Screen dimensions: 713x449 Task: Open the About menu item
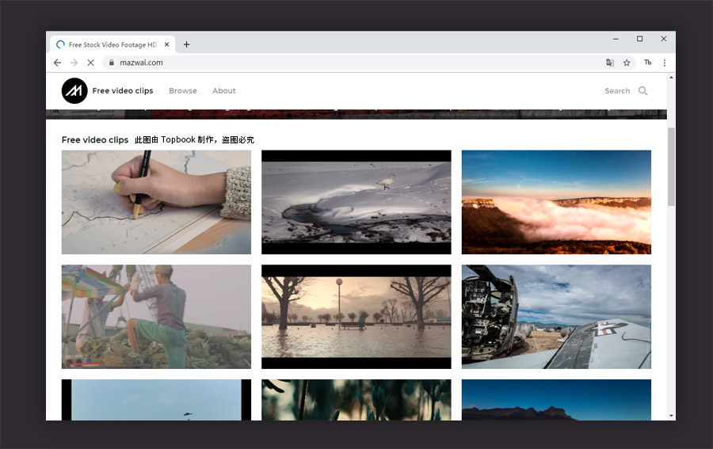click(223, 91)
